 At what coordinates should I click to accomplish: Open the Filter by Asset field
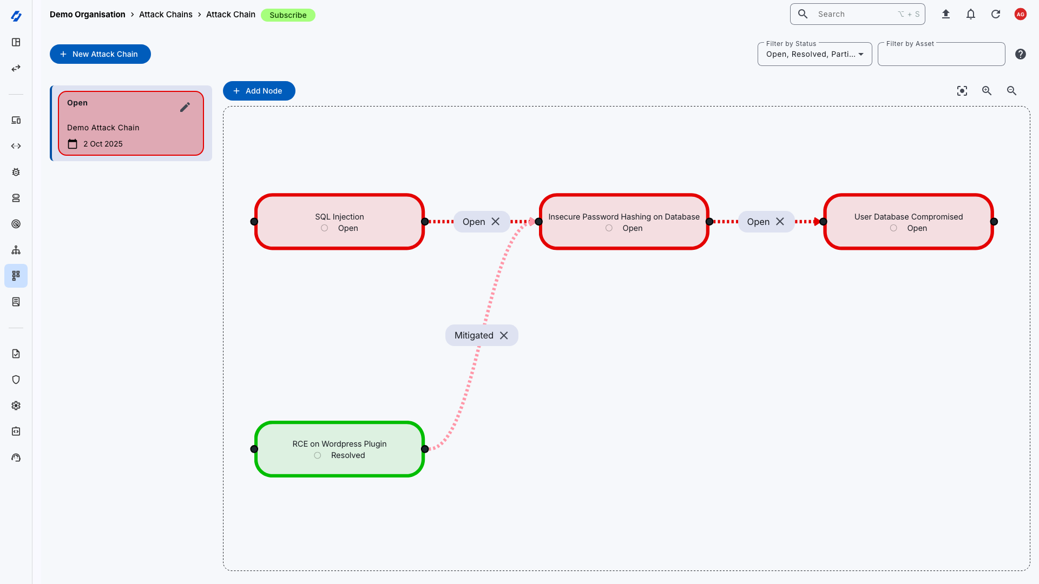[941, 54]
